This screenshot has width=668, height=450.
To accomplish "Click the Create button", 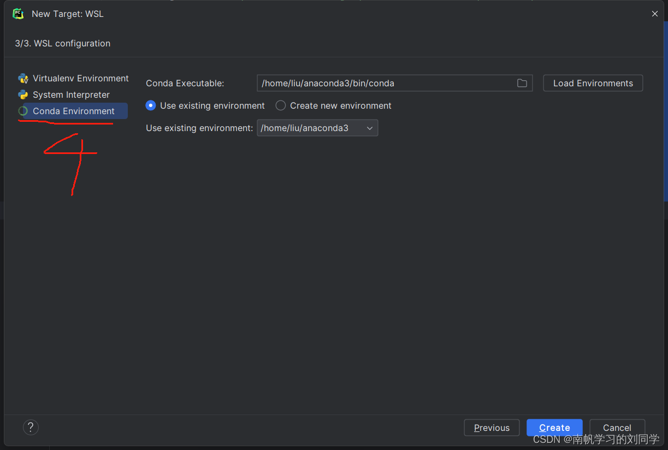I will (x=554, y=428).
